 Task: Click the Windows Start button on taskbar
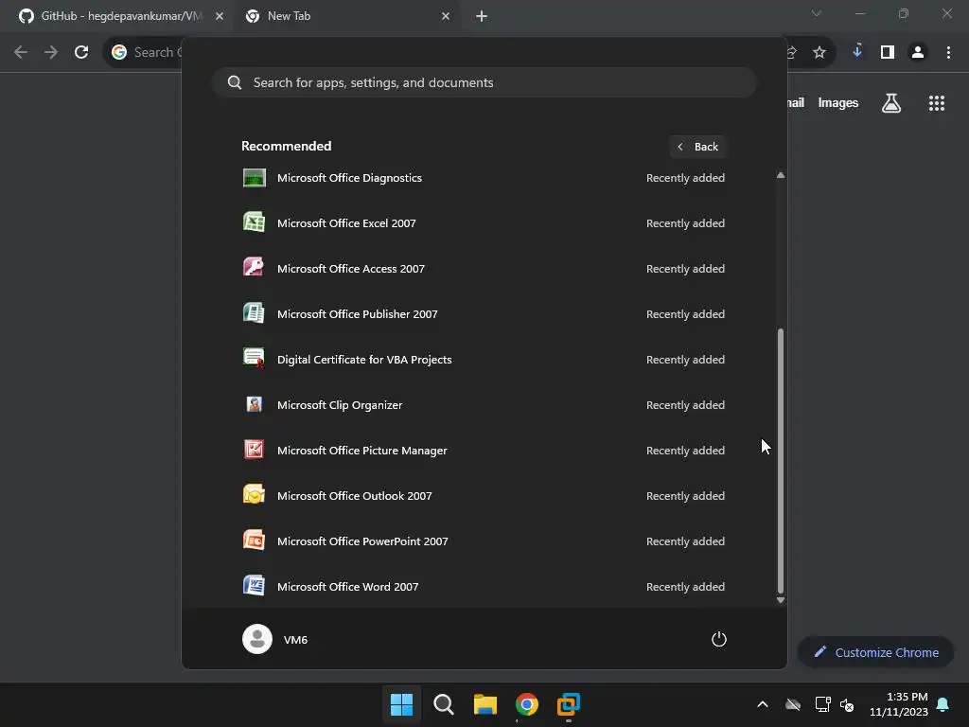click(x=401, y=704)
